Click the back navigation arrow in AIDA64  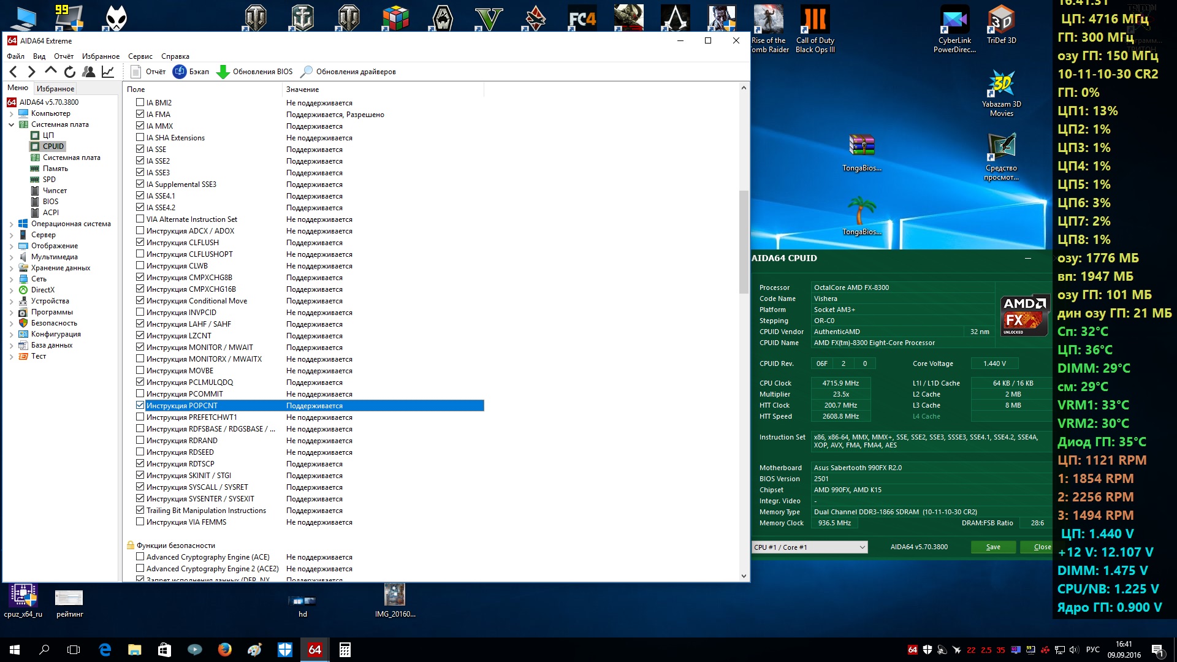click(13, 72)
